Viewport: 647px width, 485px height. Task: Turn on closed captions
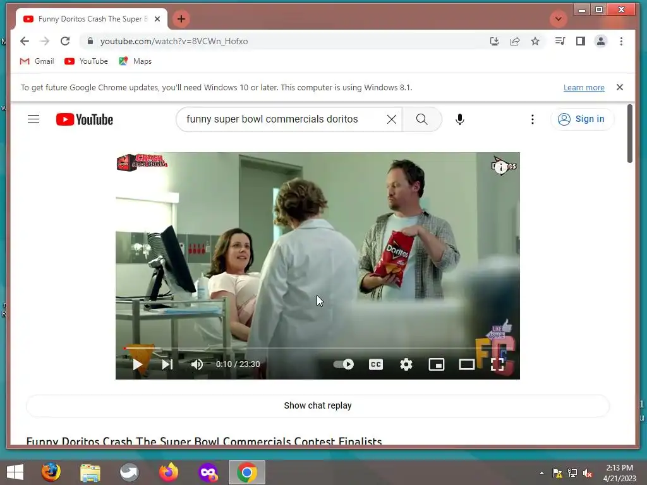coord(375,364)
